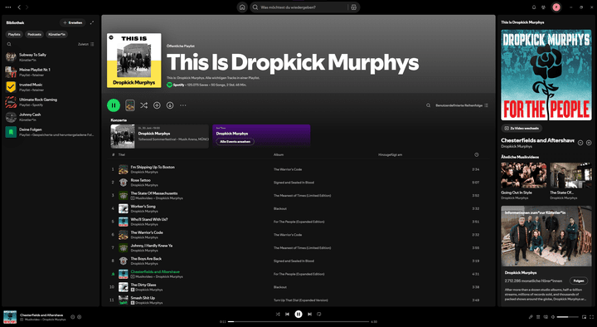The width and height of the screenshot is (597, 327).
Task: Open Benutzerdefinierte Reihenfolge sort dropdown
Action: pos(462,105)
